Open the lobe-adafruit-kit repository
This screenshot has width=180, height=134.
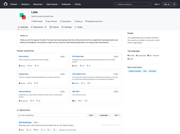79,74
